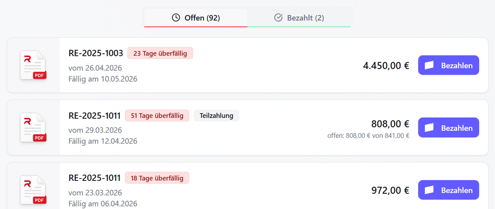Image resolution: width=495 pixels, height=209 pixels.
Task: Click the checkmark icon in the Bezahlt tab
Action: pyautogui.click(x=278, y=18)
